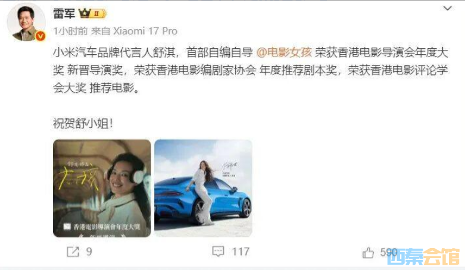Click the repost share arrow icon
Image resolution: width=465 pixels, height=270 pixels.
point(73,252)
